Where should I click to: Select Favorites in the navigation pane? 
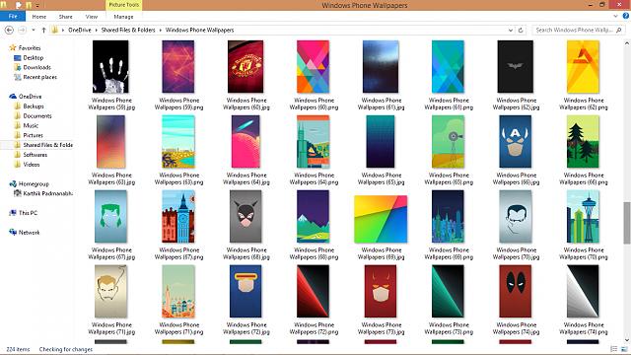point(30,48)
